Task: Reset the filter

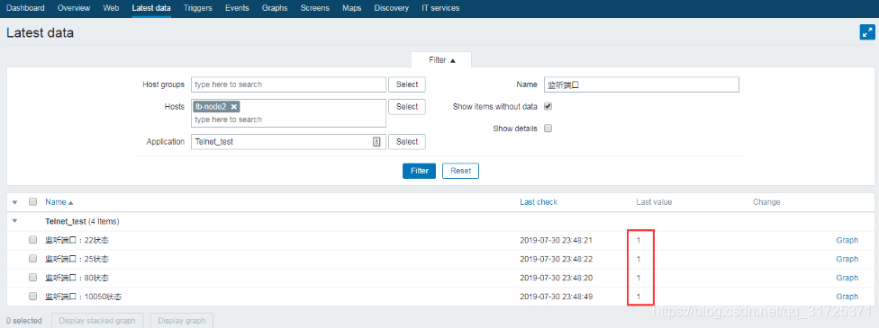Action: pos(461,171)
